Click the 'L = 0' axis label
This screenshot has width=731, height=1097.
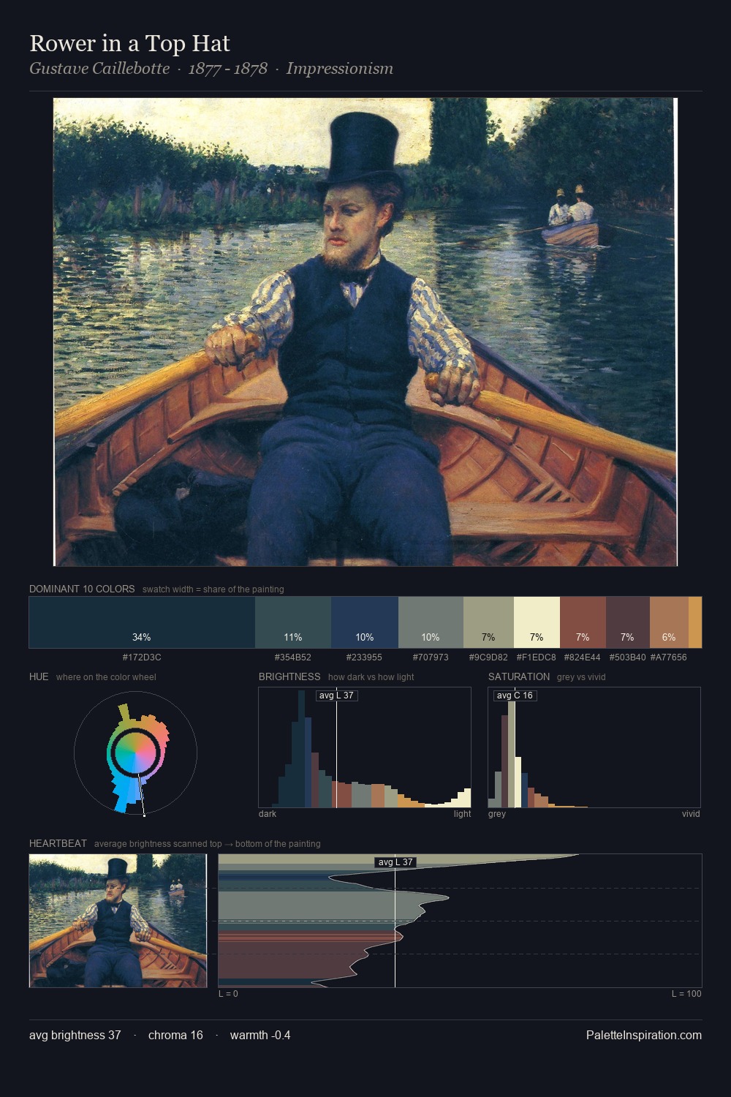pyautogui.click(x=228, y=994)
